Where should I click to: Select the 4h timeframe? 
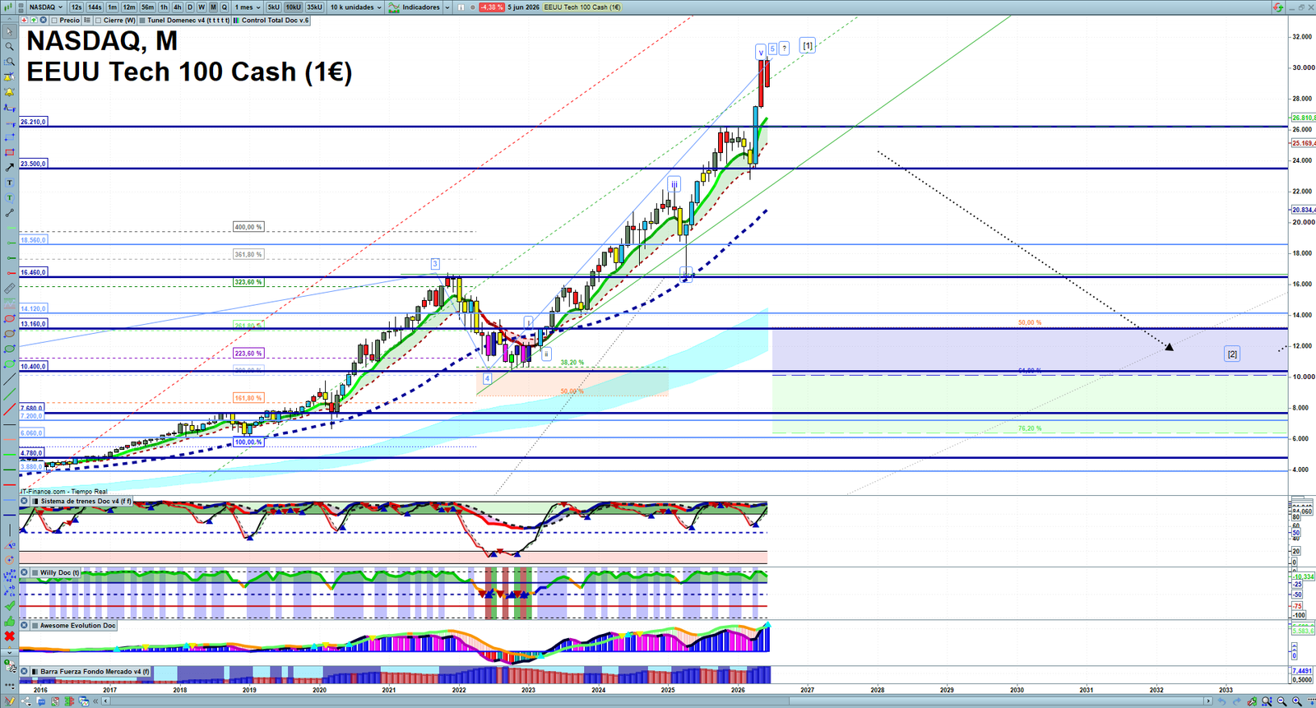pos(177,7)
